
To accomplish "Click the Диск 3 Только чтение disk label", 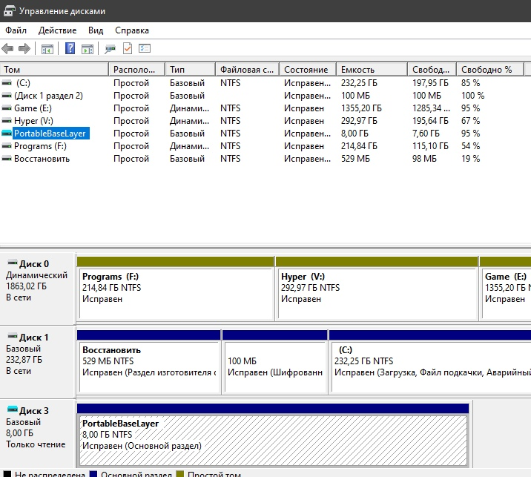I will click(x=37, y=435).
